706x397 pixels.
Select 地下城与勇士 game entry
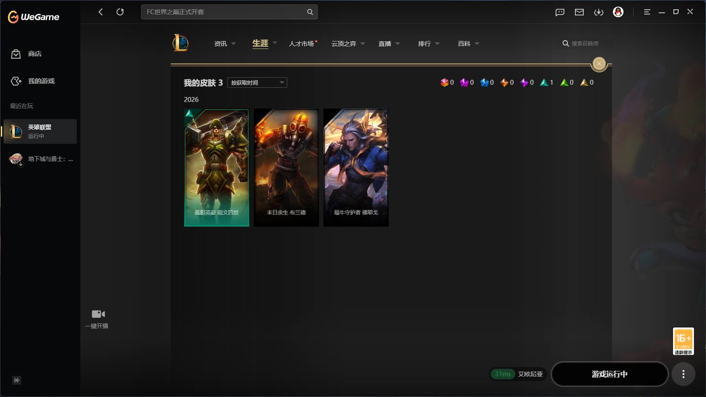[40, 159]
